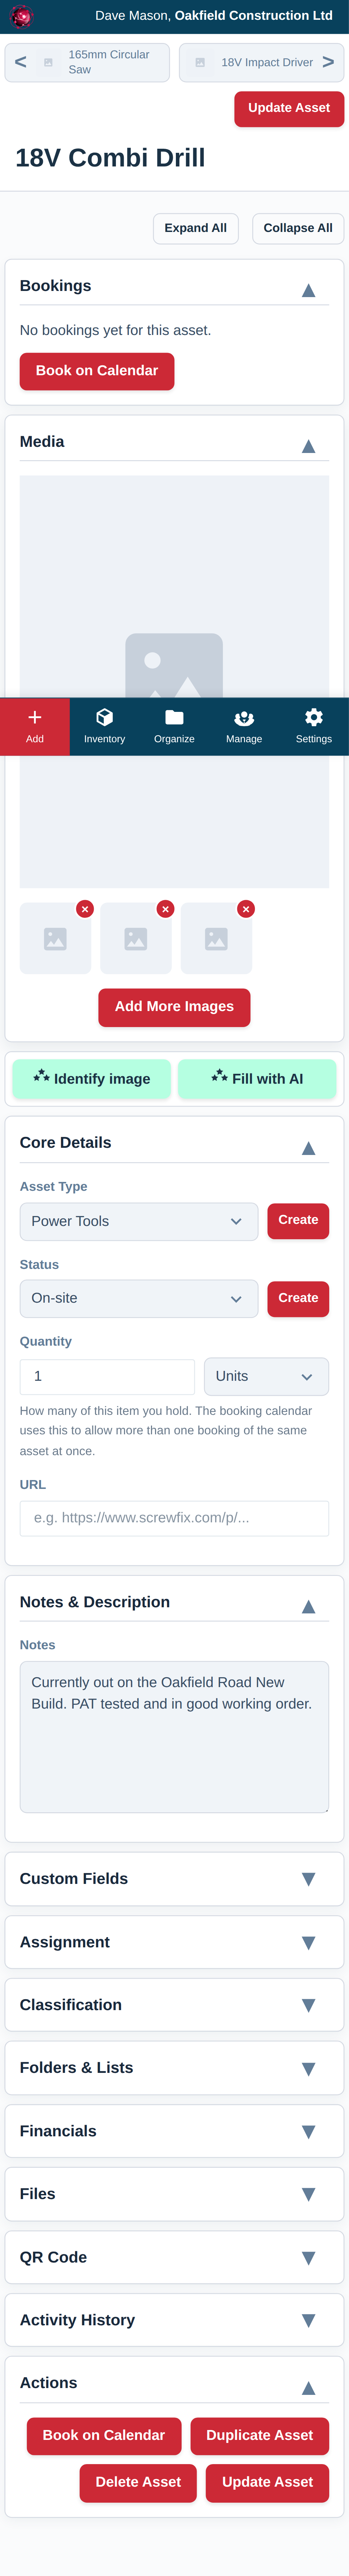This screenshot has width=349, height=2576.
Task: Open the Organize tab
Action: coord(174,726)
